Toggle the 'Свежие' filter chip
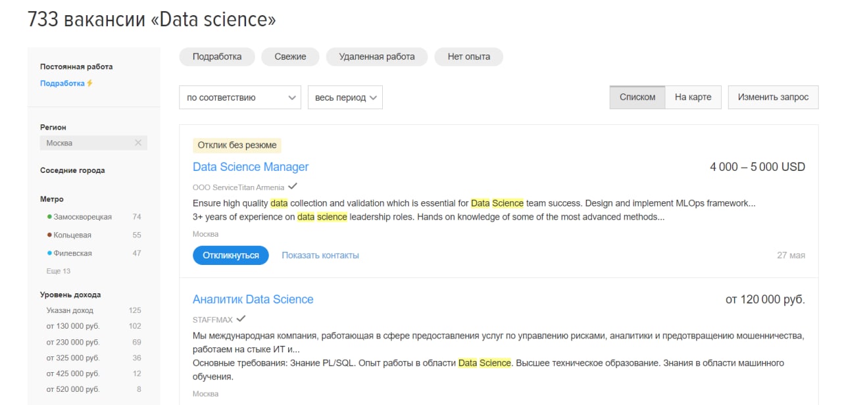The width and height of the screenshot is (842, 405). pyautogui.click(x=290, y=57)
